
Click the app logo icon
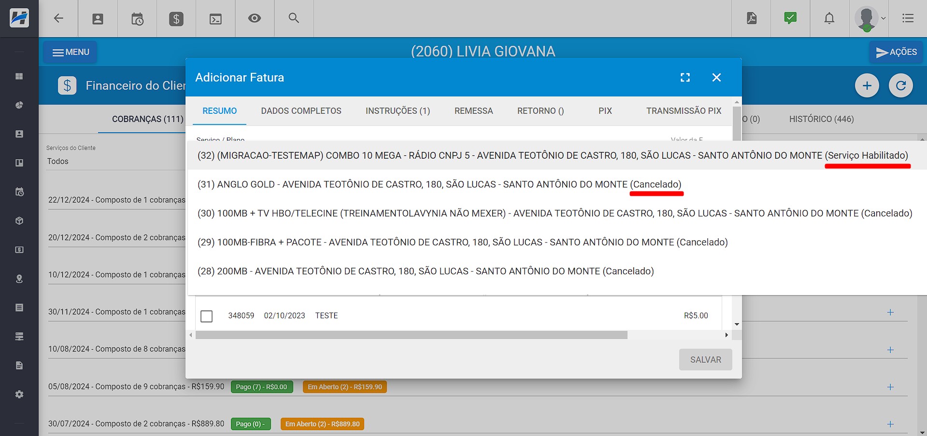point(19,18)
